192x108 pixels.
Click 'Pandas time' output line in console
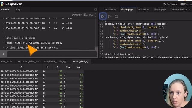pyautogui.click(x=34, y=43)
